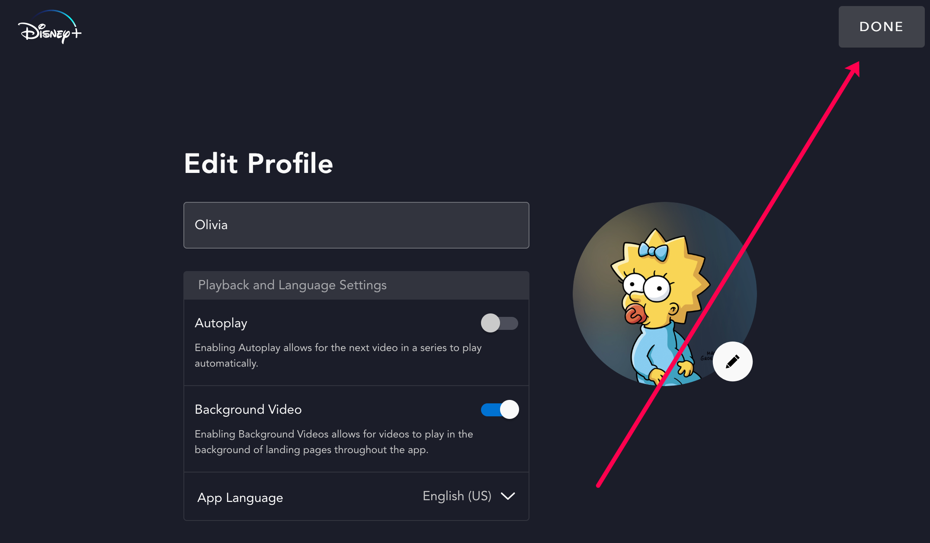This screenshot has height=543, width=930.
Task: Click the Edit Profile heading
Action: coord(258,163)
